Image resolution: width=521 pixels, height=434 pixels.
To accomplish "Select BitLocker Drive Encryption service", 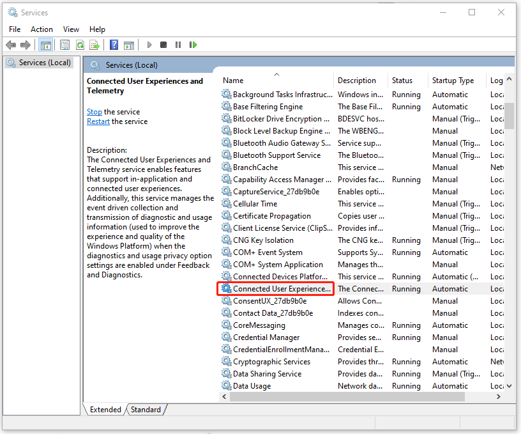I will [x=362, y=119].
